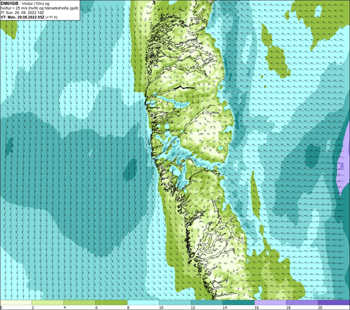Image resolution: width=350 pixels, height=310 pixels.
Task: Click the legend label 16
Action: coord(257,308)
